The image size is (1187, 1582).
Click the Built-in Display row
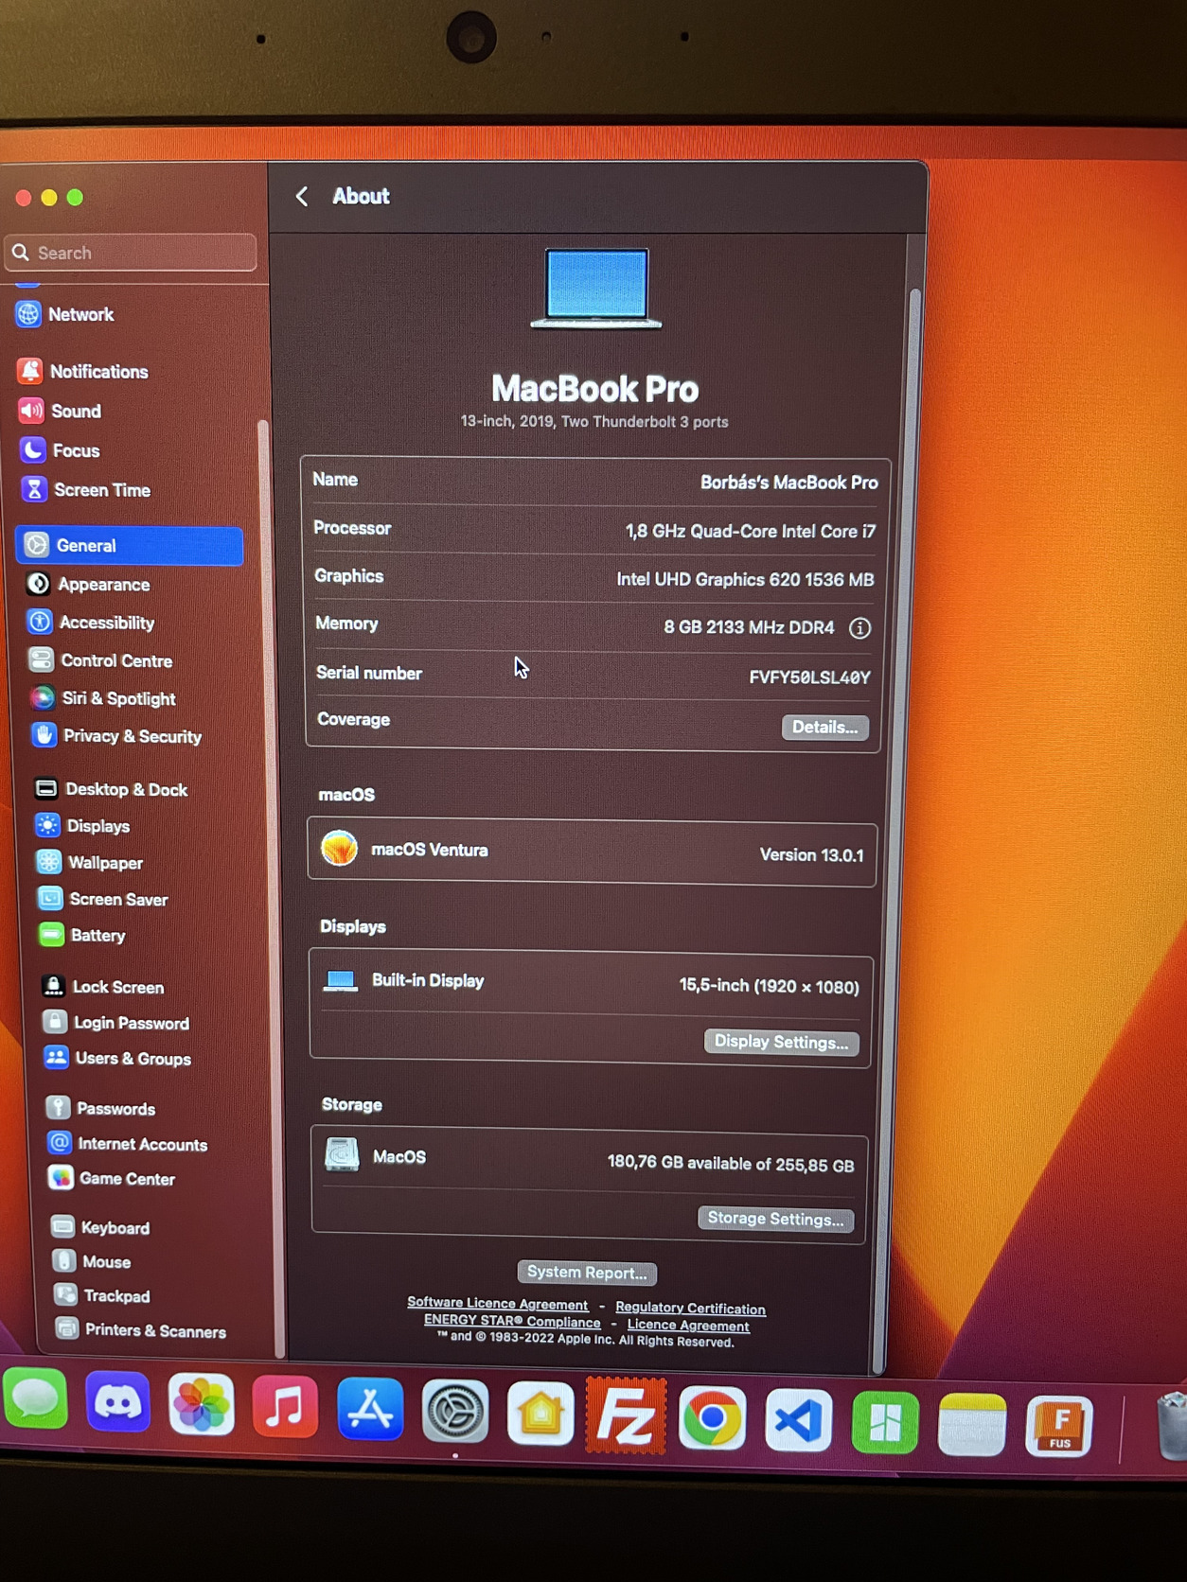click(591, 983)
